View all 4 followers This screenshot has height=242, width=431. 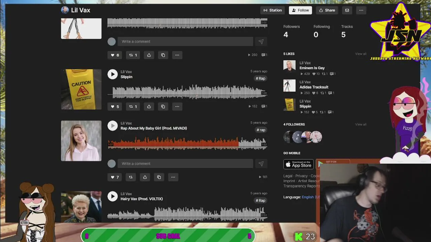(361, 124)
